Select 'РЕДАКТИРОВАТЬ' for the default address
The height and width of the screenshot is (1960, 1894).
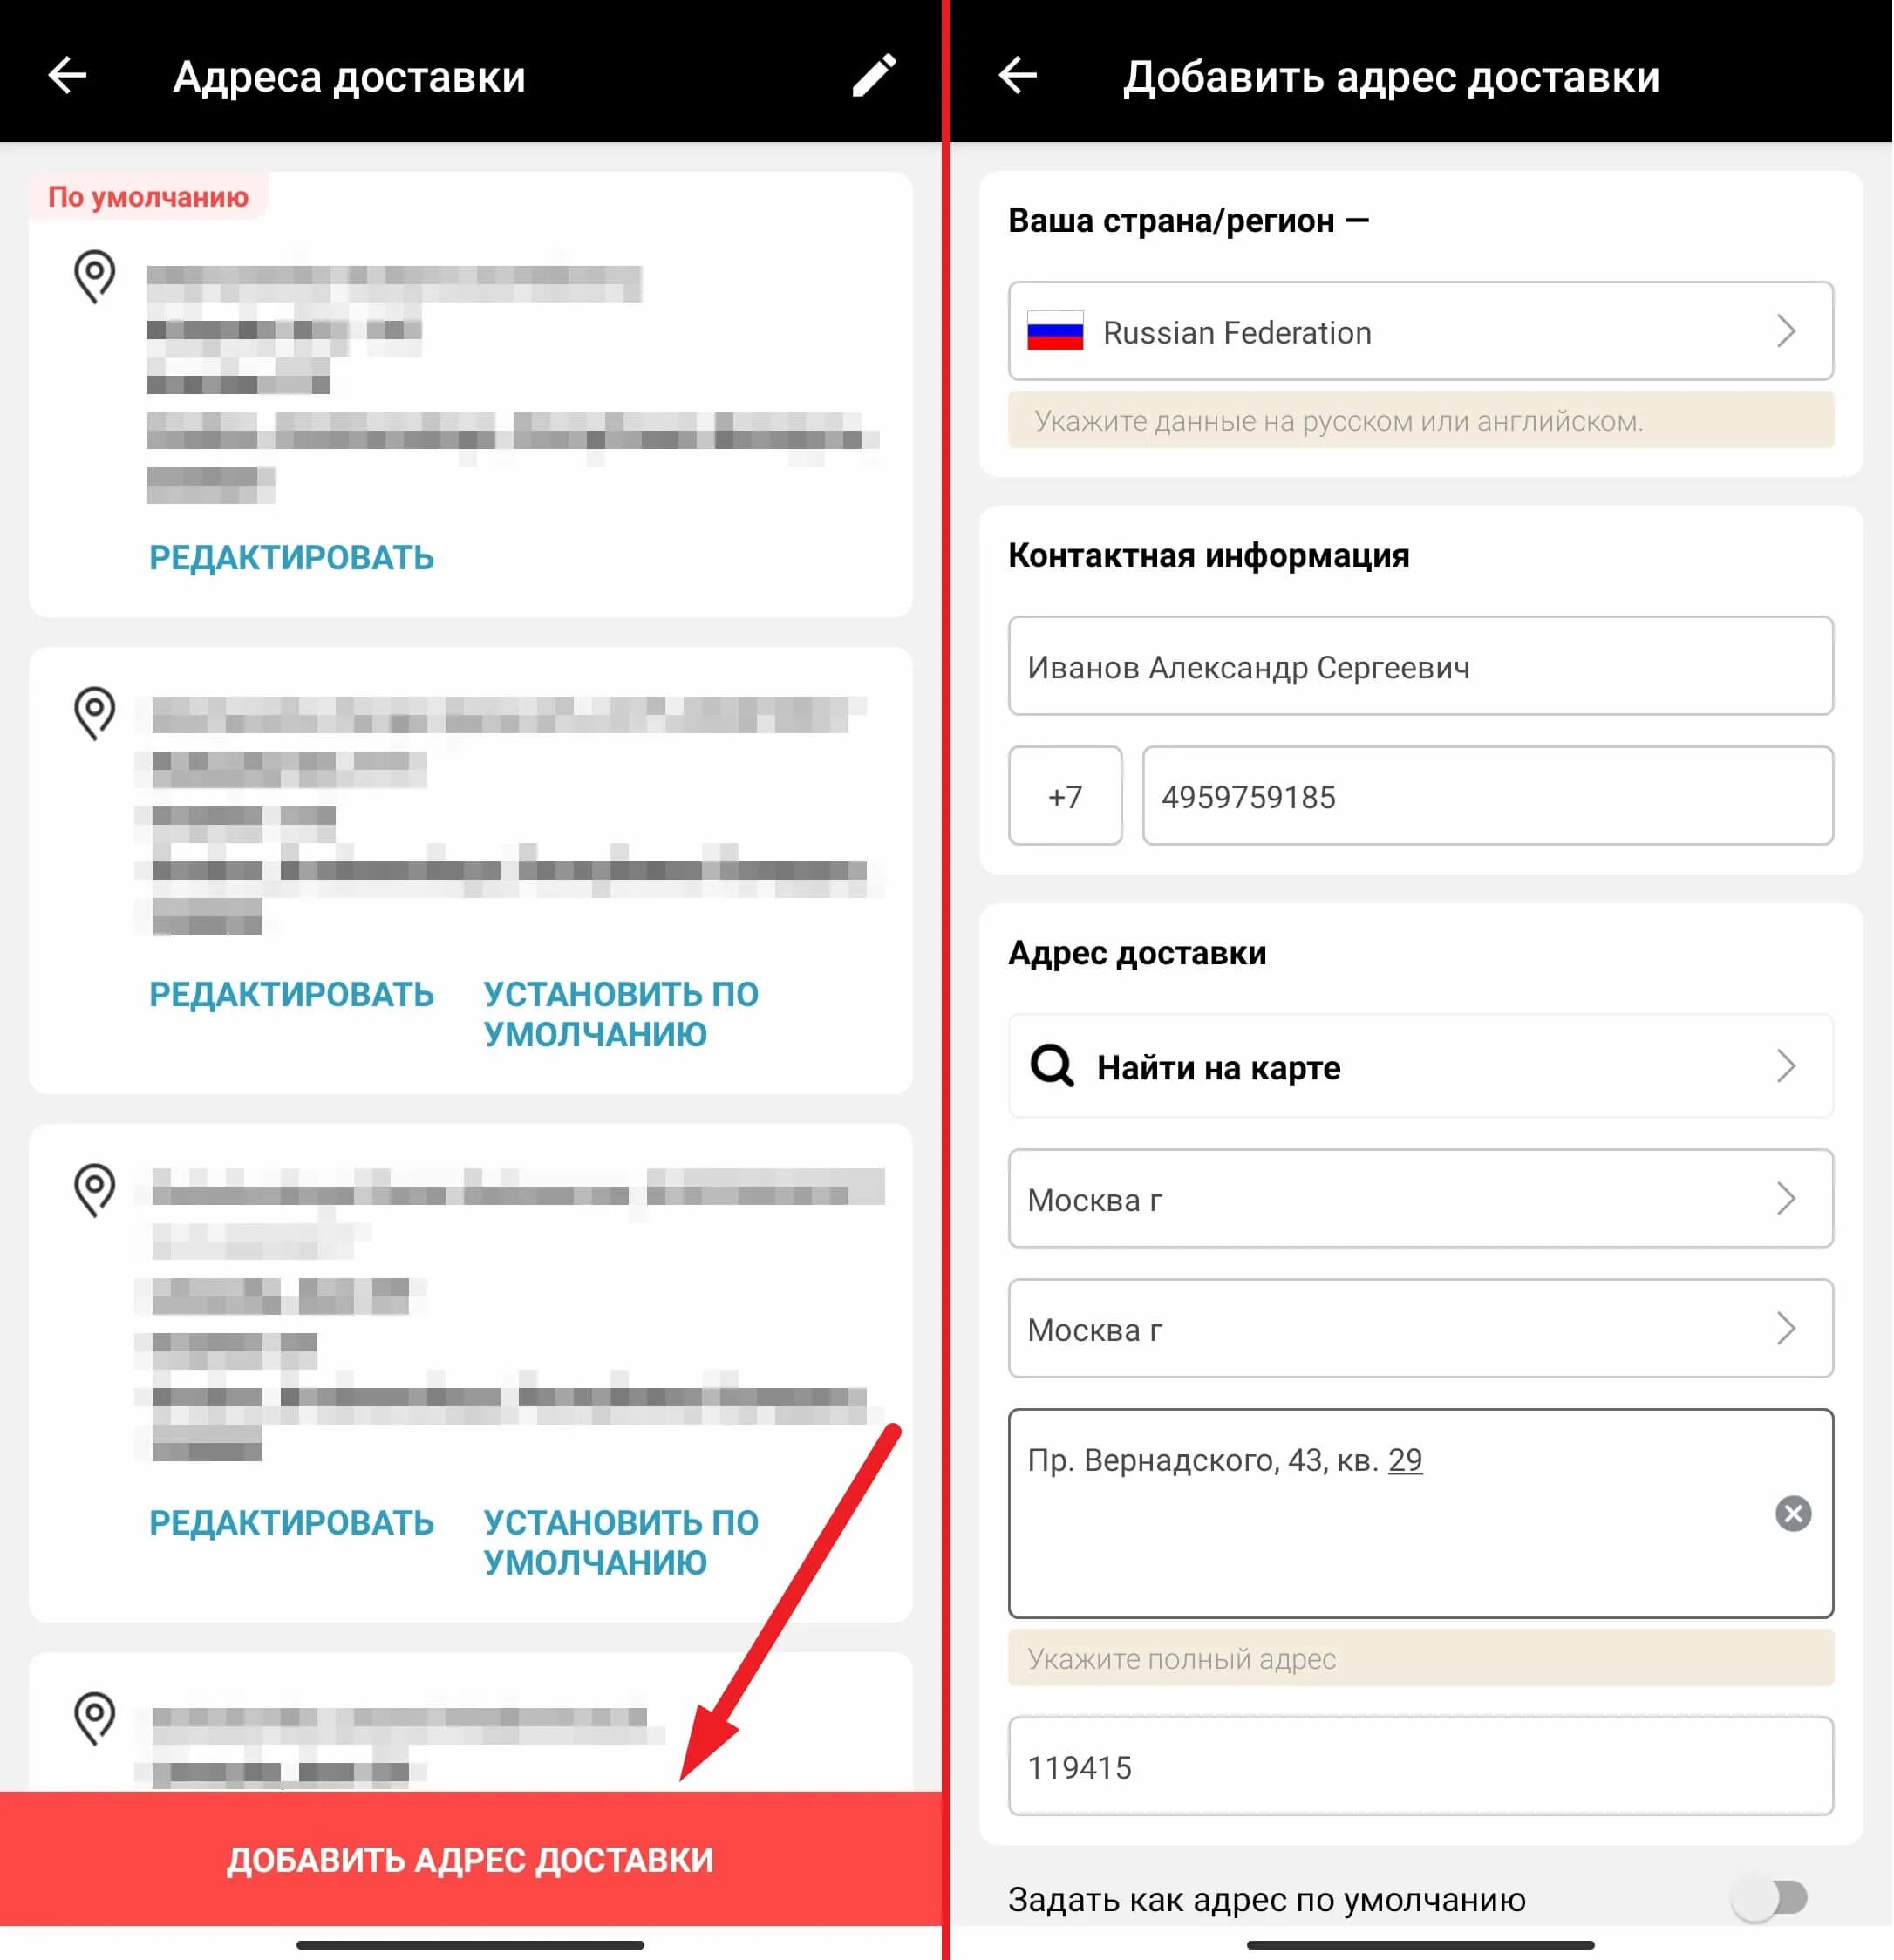pyautogui.click(x=287, y=556)
